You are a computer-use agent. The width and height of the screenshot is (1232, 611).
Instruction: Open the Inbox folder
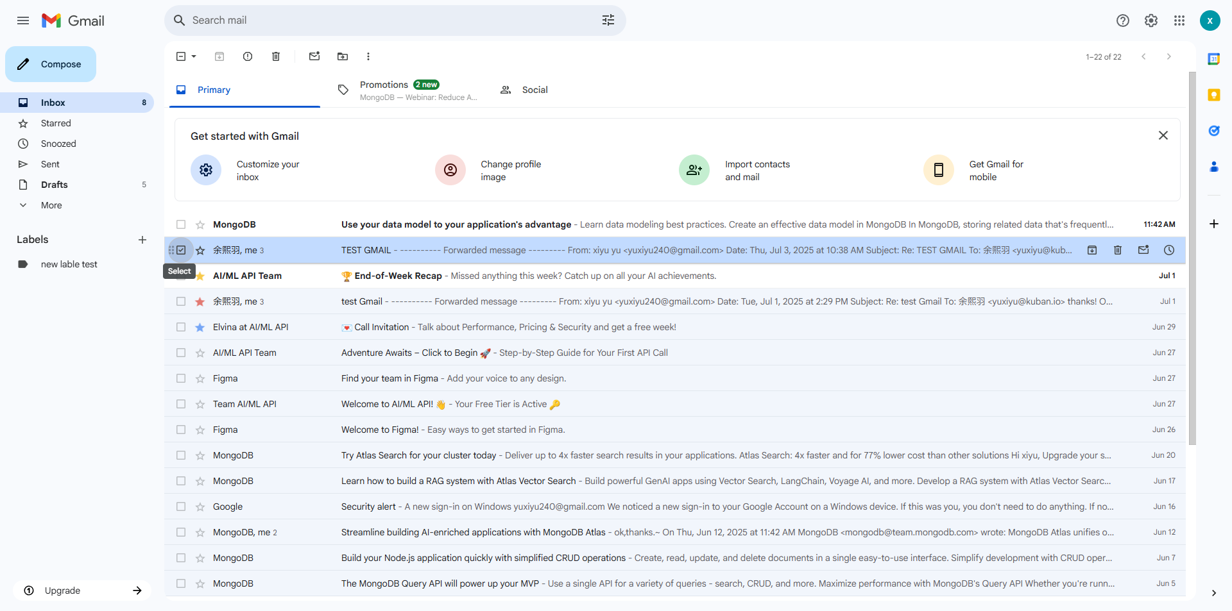(x=77, y=103)
